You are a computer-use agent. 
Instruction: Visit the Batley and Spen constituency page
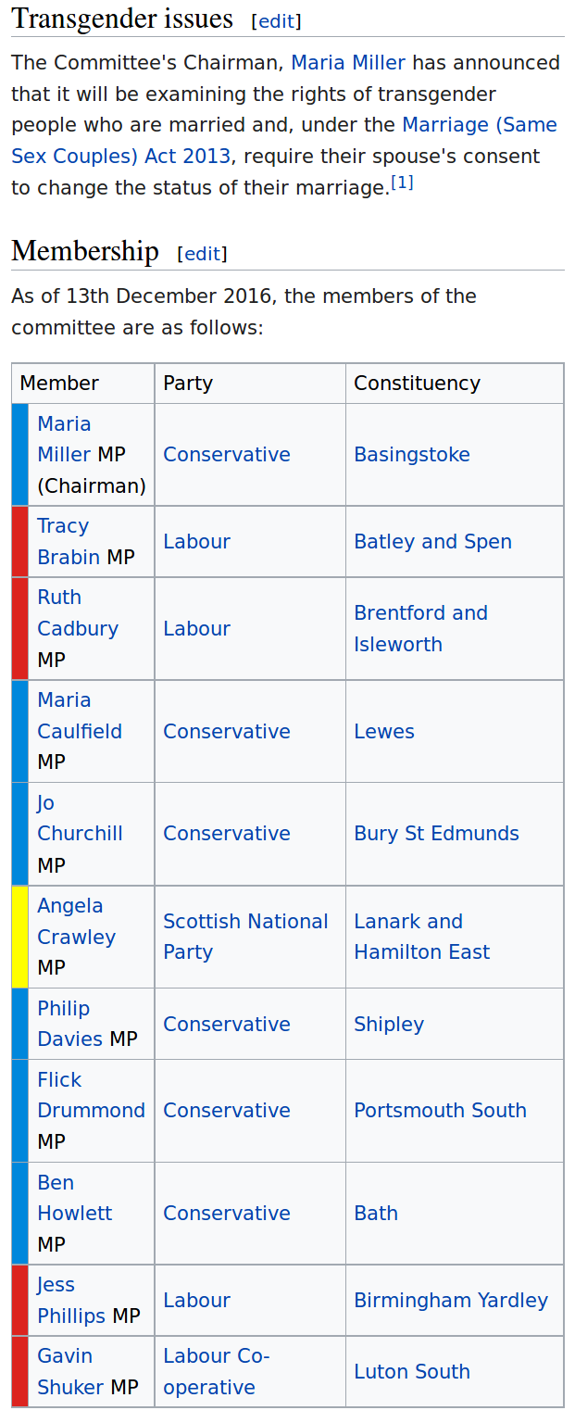(x=432, y=542)
